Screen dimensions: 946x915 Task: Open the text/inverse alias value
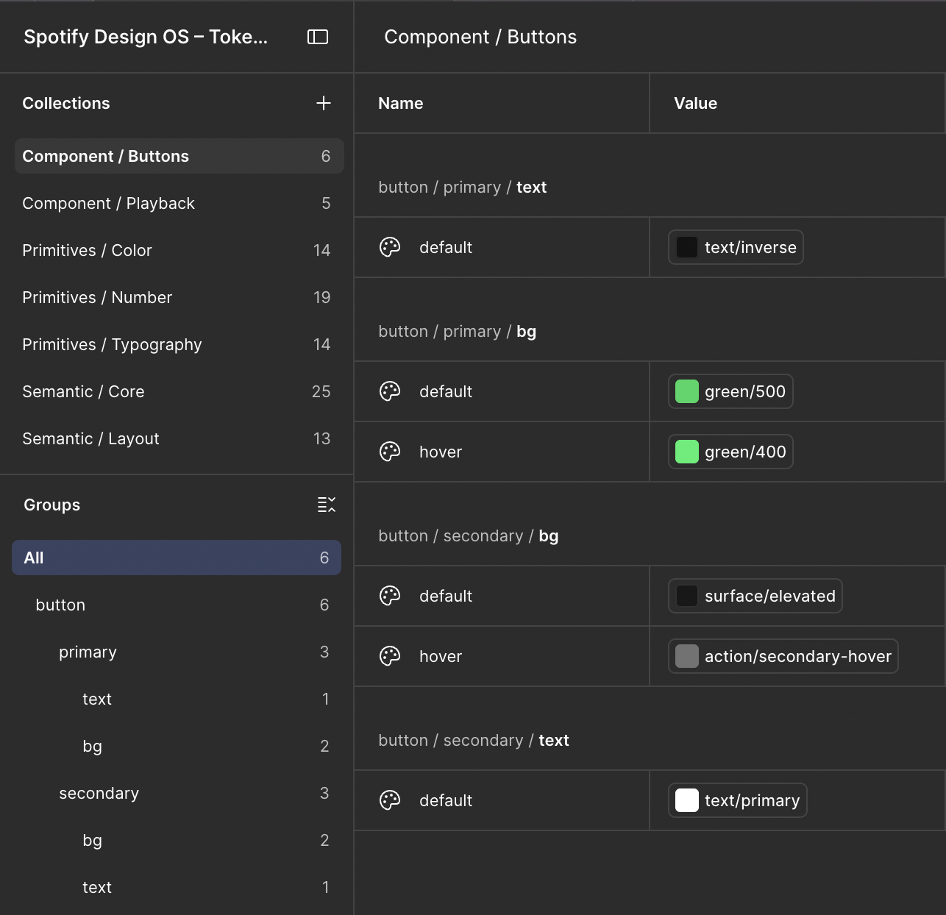[736, 247]
